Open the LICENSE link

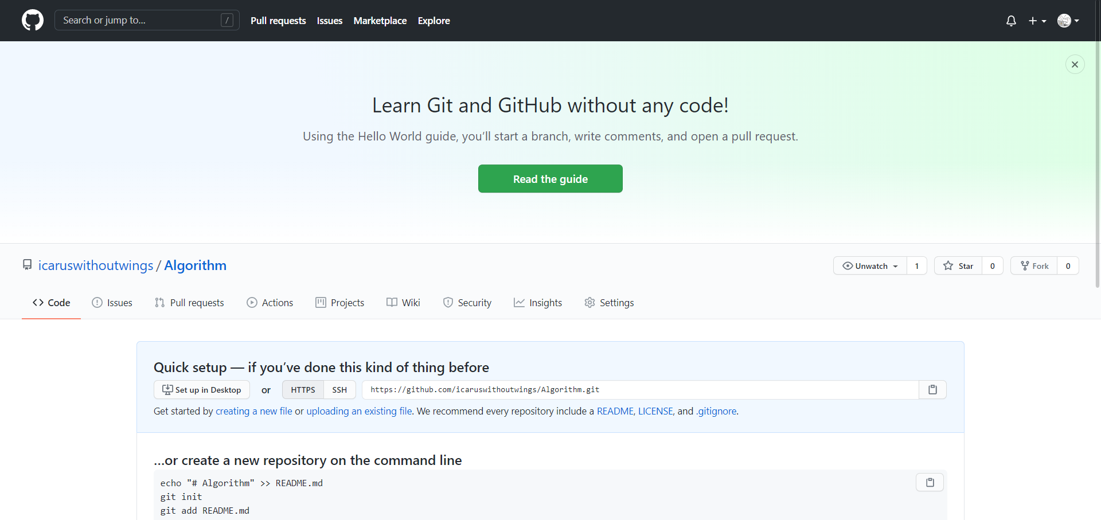click(655, 411)
